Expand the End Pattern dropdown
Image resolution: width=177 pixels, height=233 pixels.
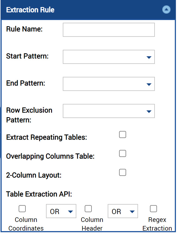(109, 84)
